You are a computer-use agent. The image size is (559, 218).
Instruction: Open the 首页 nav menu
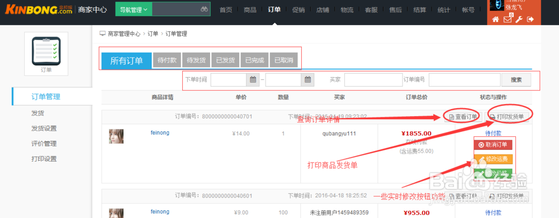226,10
